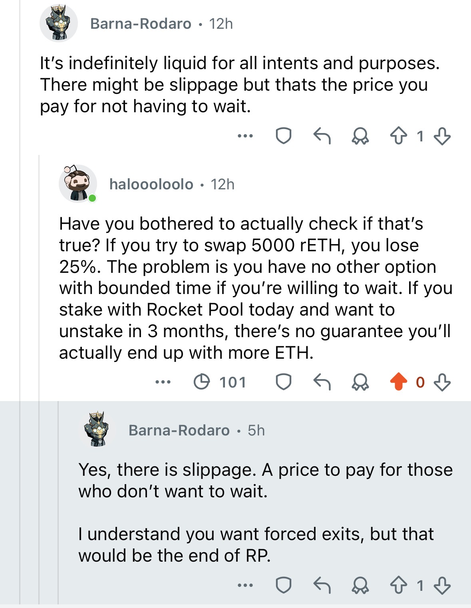
Task: Open Barna-Rodaro's profile from top username
Action: (x=141, y=24)
